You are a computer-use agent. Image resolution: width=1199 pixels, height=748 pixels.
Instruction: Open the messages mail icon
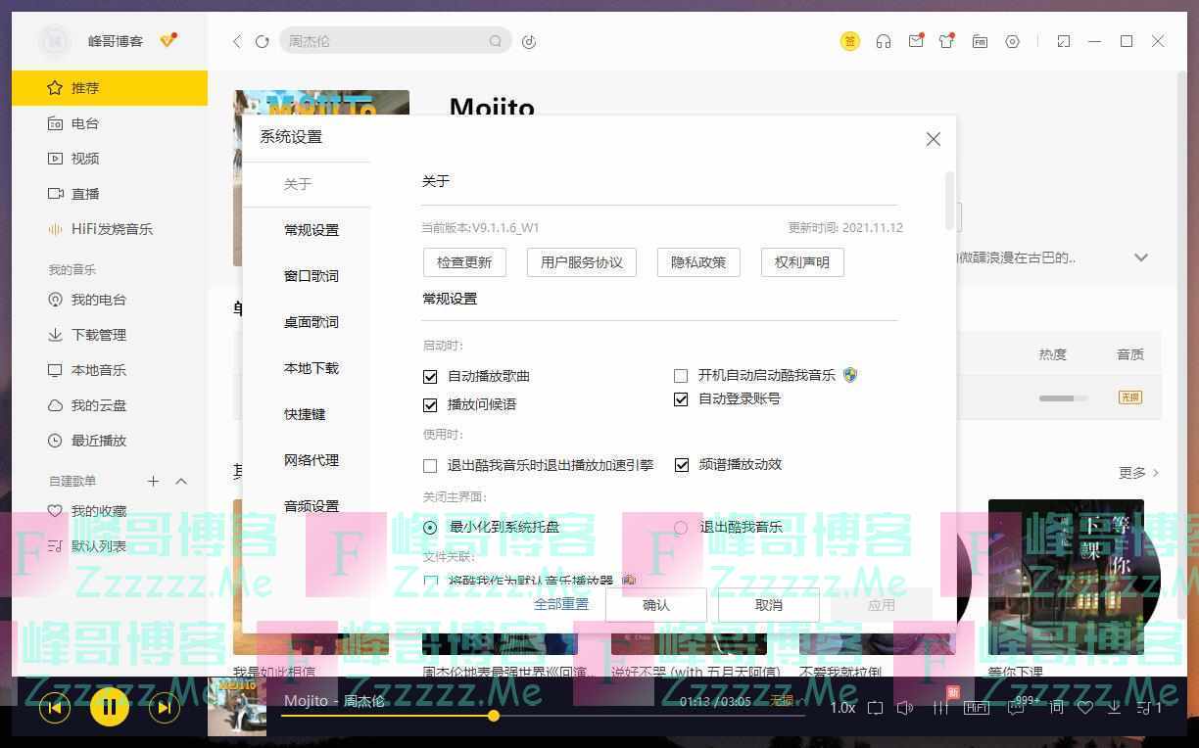[x=915, y=41]
